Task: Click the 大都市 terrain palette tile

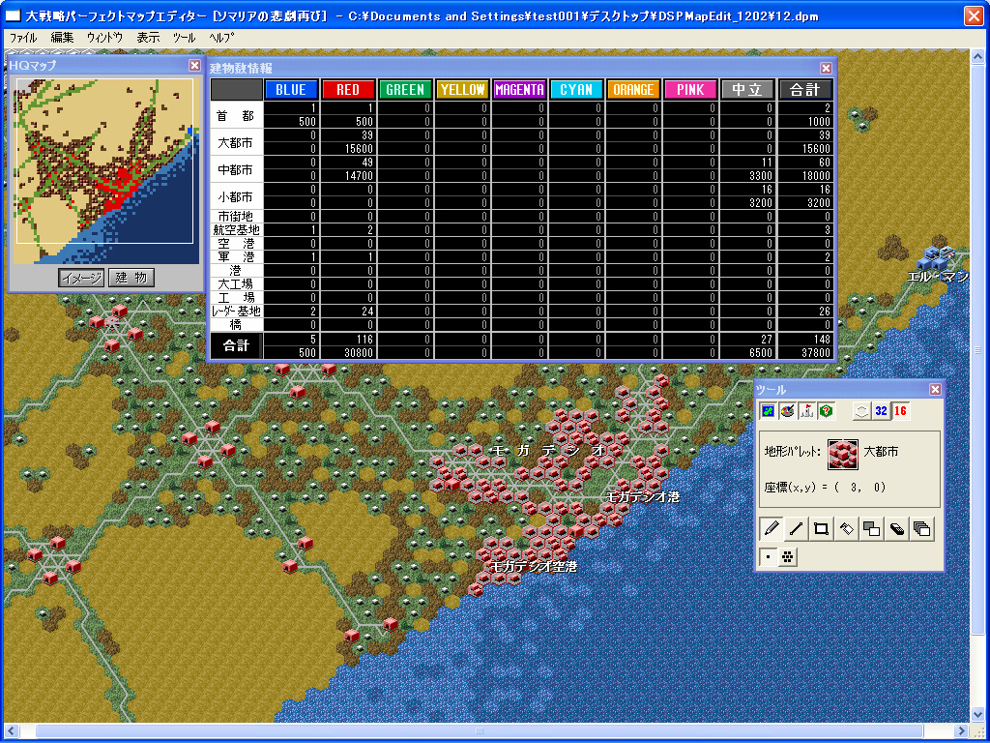Action: pyautogui.click(x=842, y=452)
